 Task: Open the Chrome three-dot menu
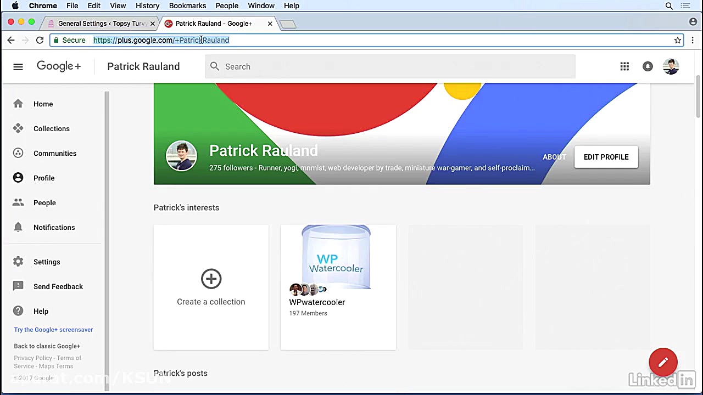click(x=693, y=40)
